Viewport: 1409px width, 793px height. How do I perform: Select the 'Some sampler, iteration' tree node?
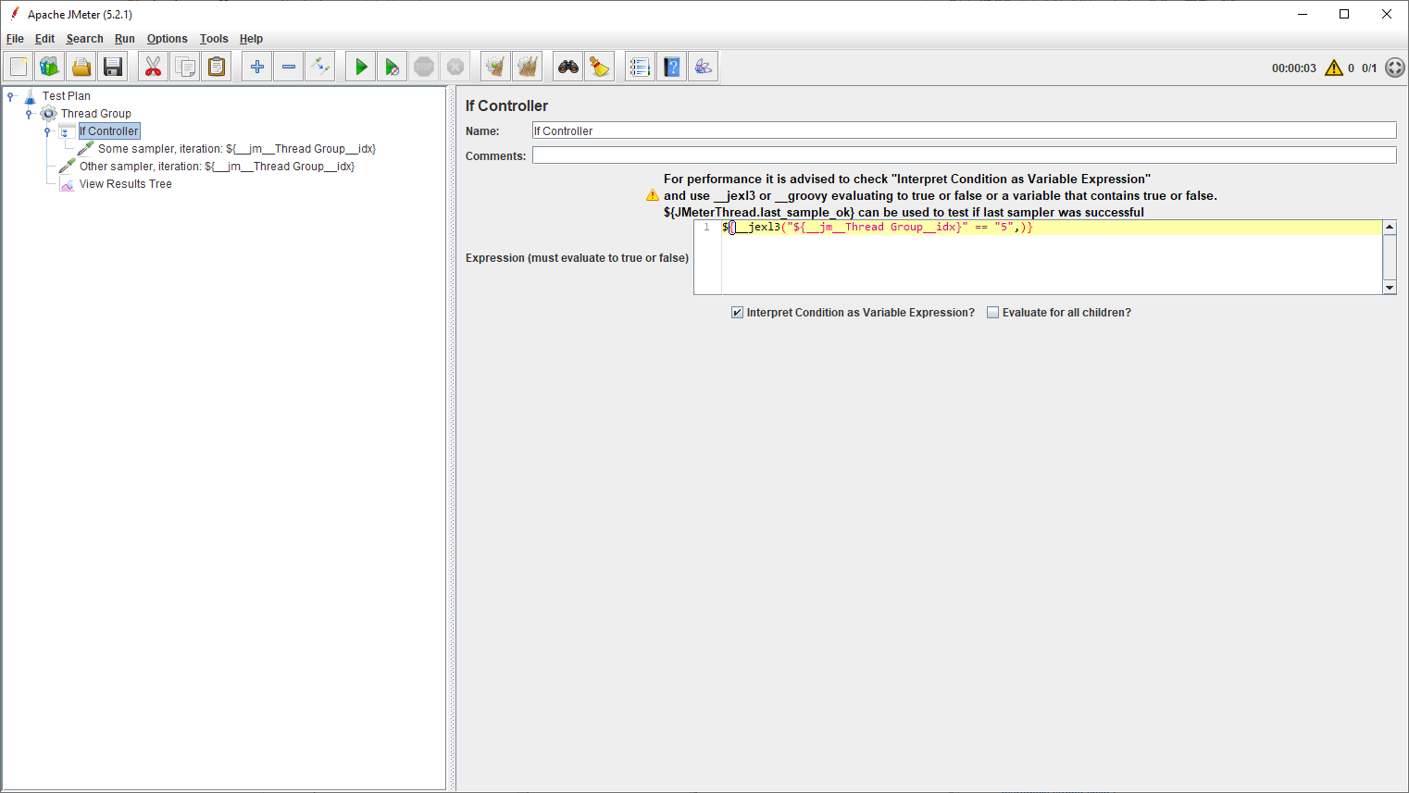click(237, 149)
